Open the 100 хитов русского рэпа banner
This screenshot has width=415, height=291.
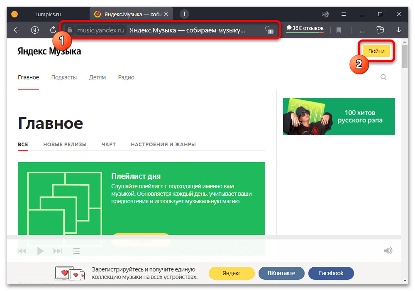pyautogui.click(x=339, y=116)
